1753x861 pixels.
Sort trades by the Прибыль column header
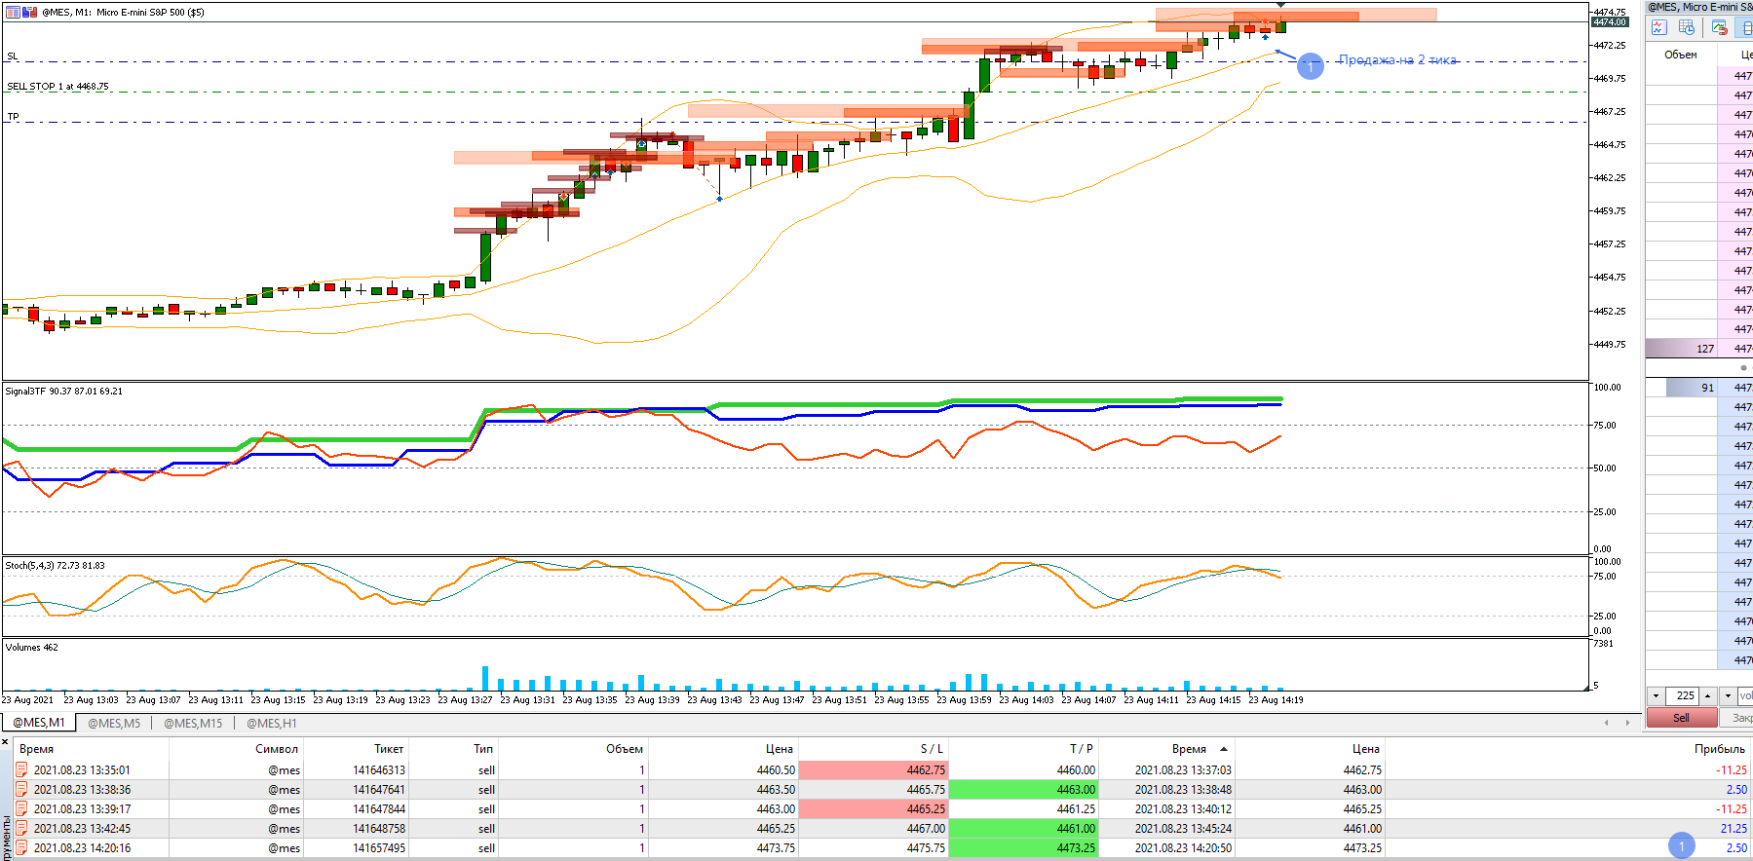[x=1719, y=749]
